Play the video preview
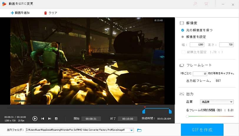This screenshot has width=239, height=136. click(35, 118)
